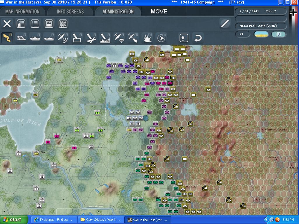
Task: Click War in the East taskbar button
Action: coord(148,220)
